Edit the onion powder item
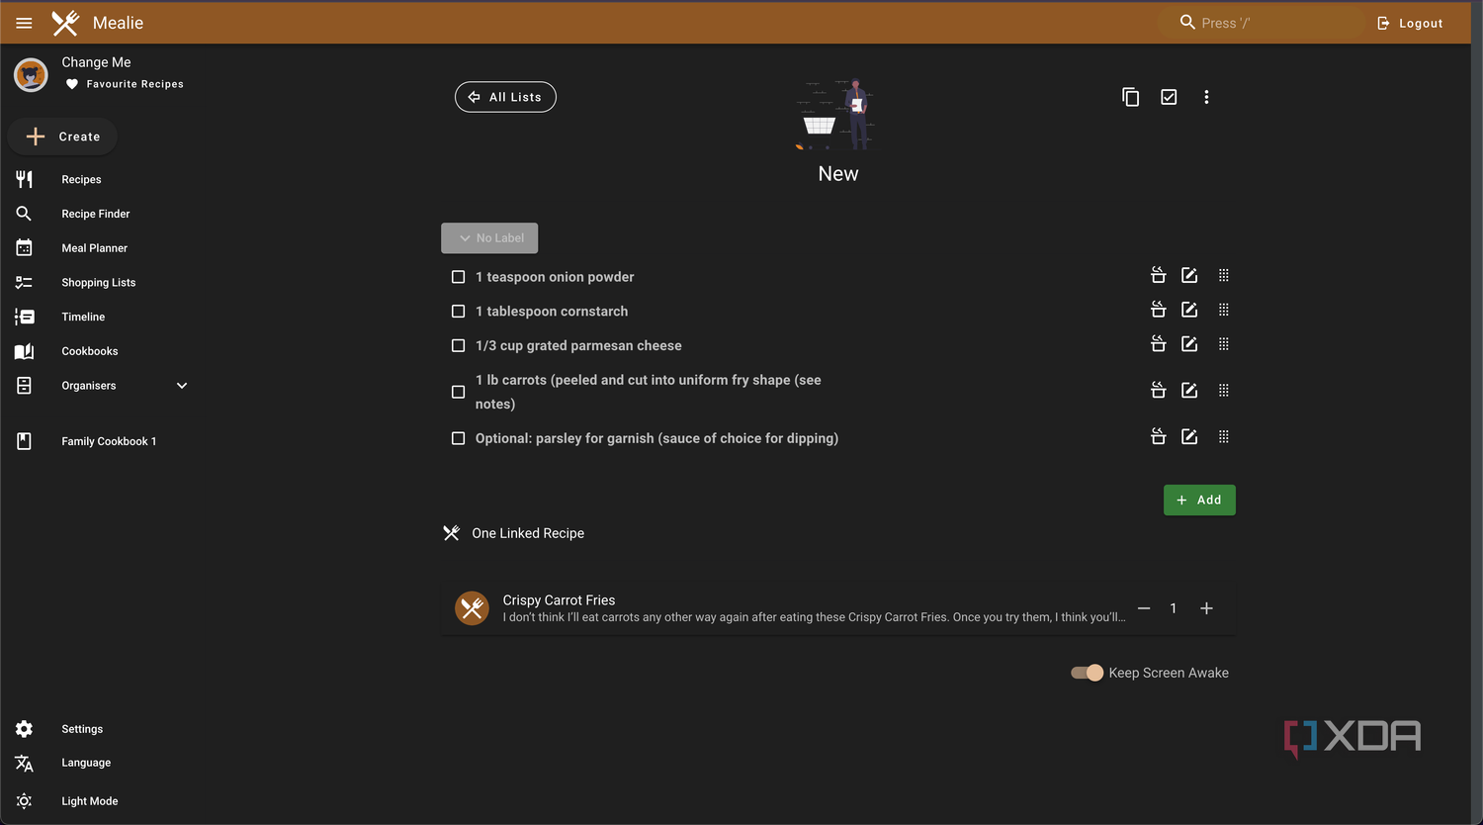 (x=1189, y=275)
